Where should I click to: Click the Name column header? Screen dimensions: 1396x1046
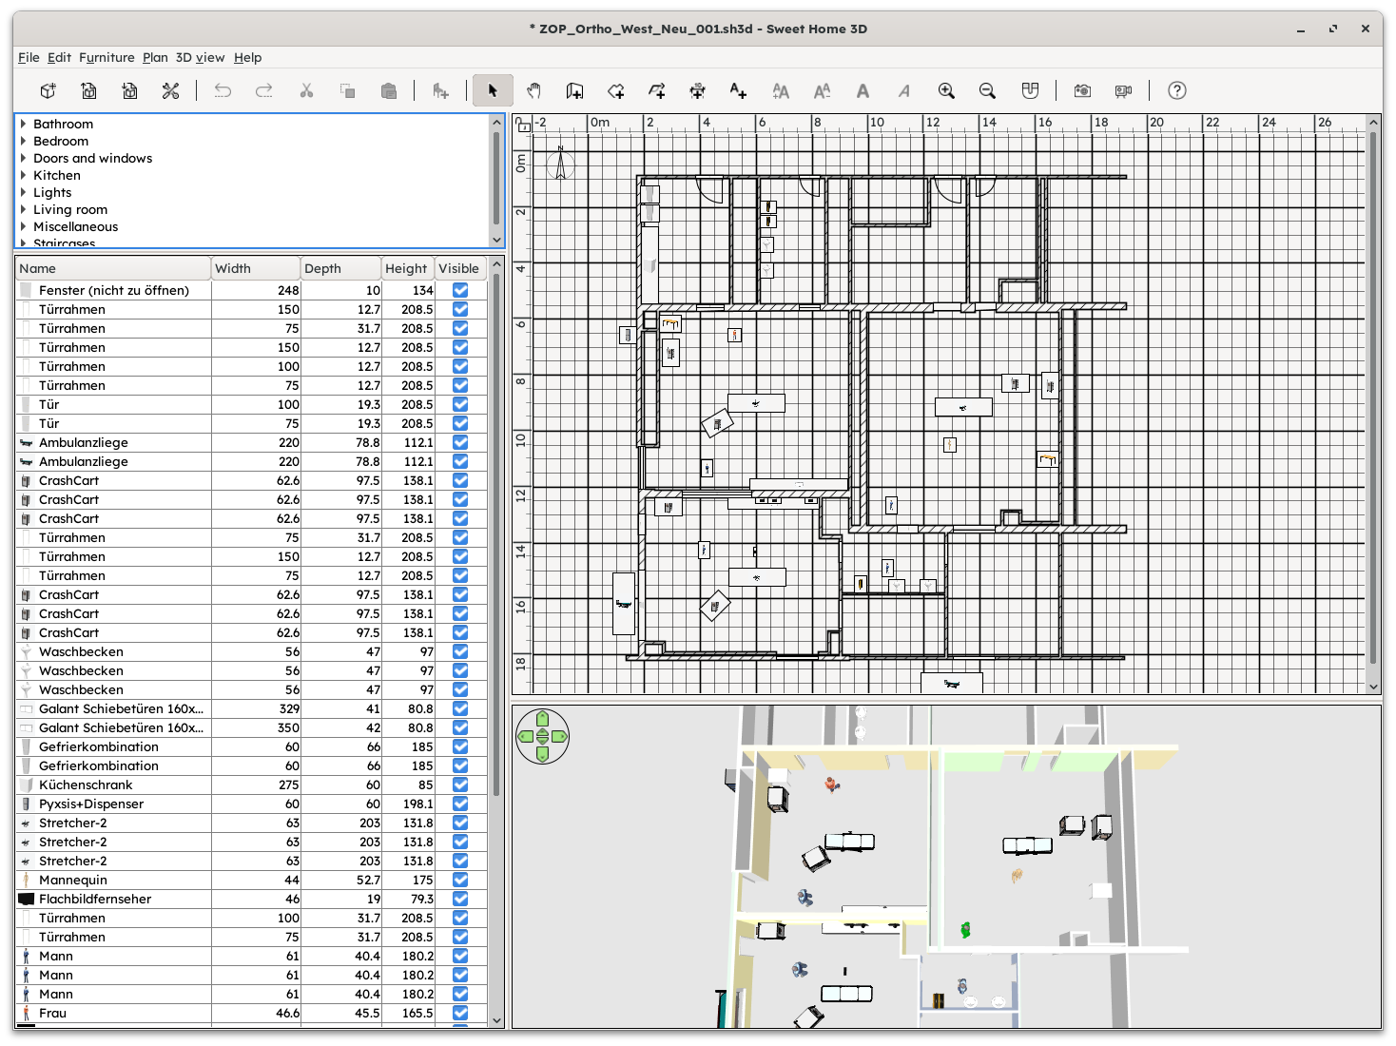click(x=112, y=268)
